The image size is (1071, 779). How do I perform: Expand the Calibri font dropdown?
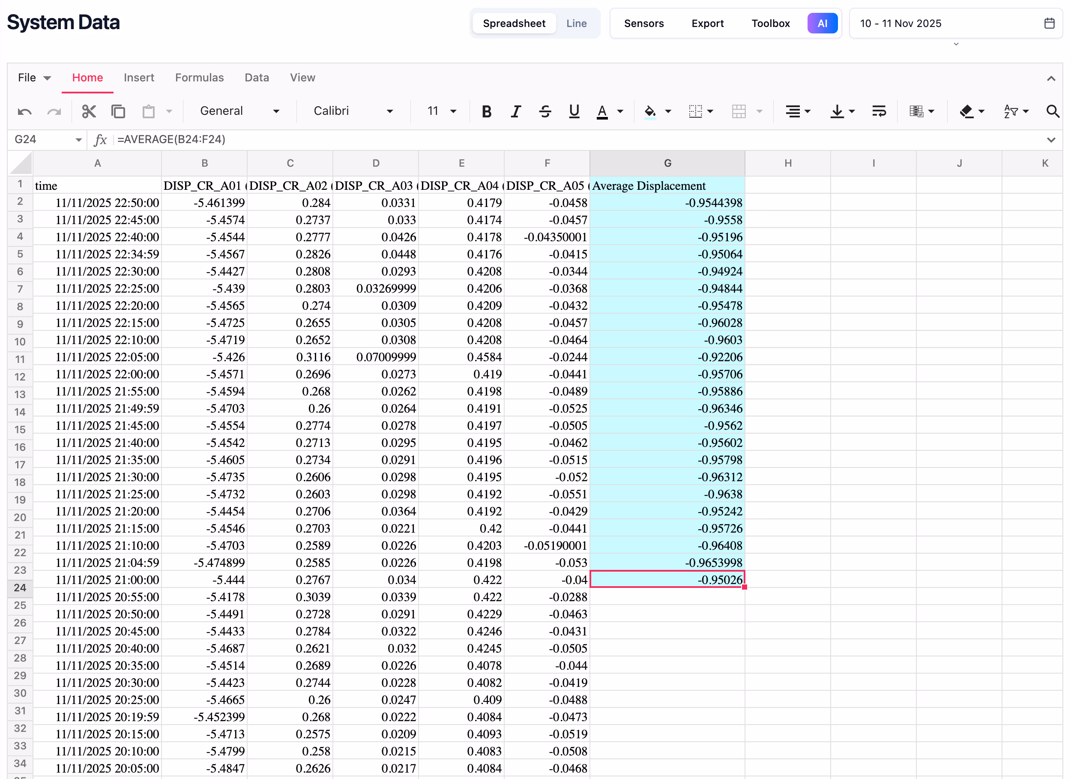pyautogui.click(x=353, y=111)
